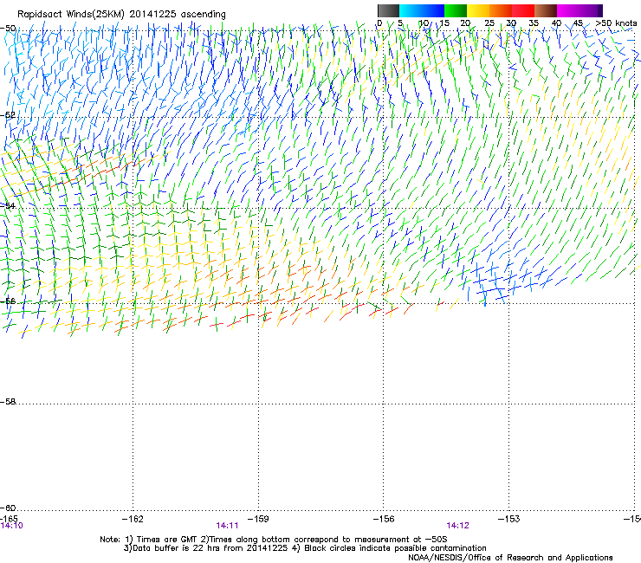Image resolution: width=641 pixels, height=563 pixels.
Task: Click the latitude label -58
Action: pyautogui.click(x=8, y=402)
